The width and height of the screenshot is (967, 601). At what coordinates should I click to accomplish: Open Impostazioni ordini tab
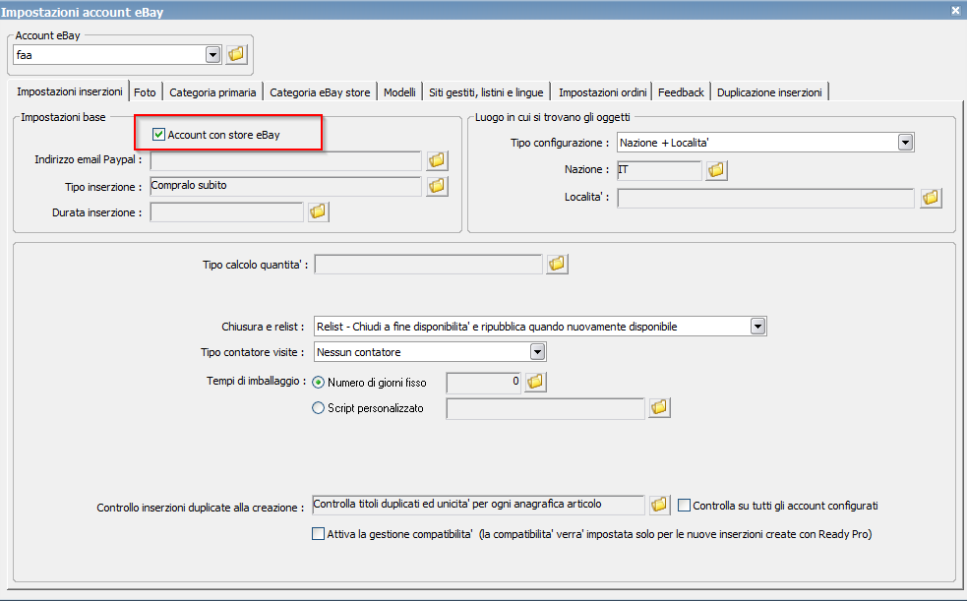pos(602,92)
